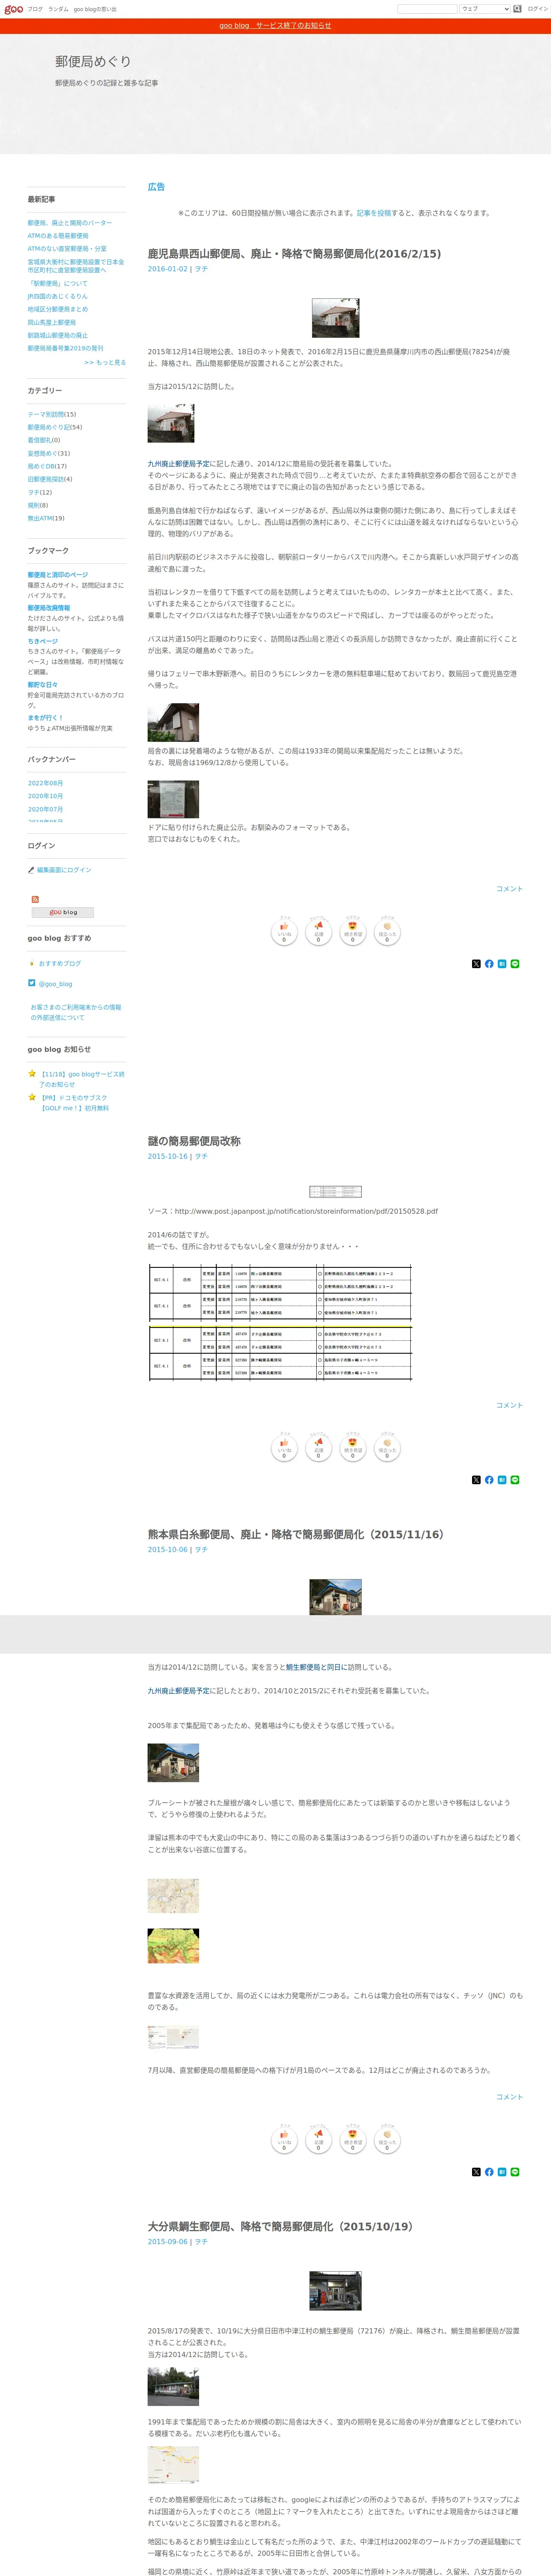Open post title 熊本県白糸郵便局、廃止・降格で簡易郵便局化
Viewport: 551px width, 2576px height.
tap(296, 1534)
